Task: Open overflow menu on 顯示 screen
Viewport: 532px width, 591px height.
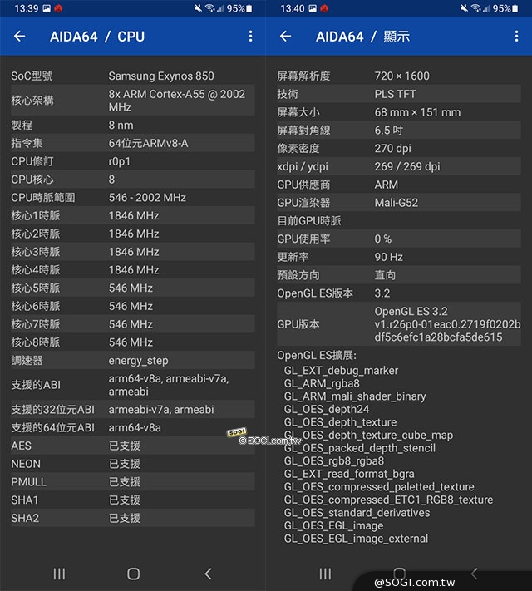Action: [516, 37]
